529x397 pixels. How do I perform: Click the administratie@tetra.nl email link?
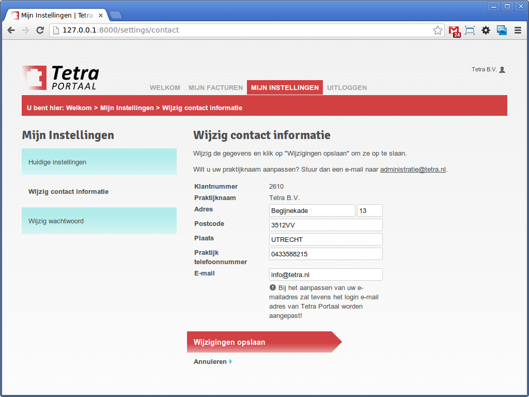click(413, 170)
